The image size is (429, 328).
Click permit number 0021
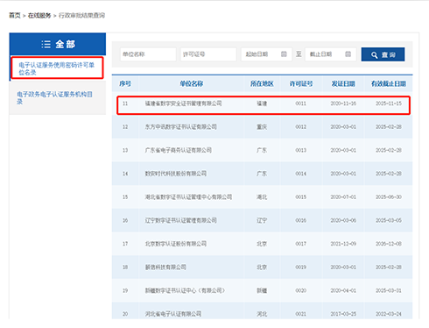(x=300, y=314)
